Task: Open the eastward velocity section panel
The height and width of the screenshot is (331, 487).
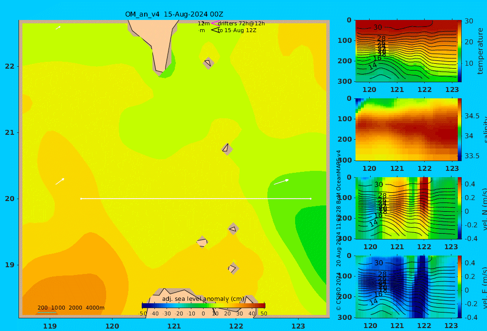Action: tap(407, 287)
